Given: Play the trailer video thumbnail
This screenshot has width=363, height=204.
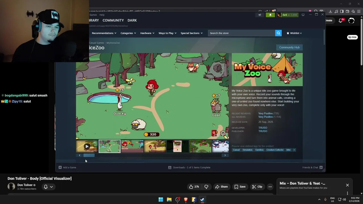Looking at the screenshot, I should 87,146.
